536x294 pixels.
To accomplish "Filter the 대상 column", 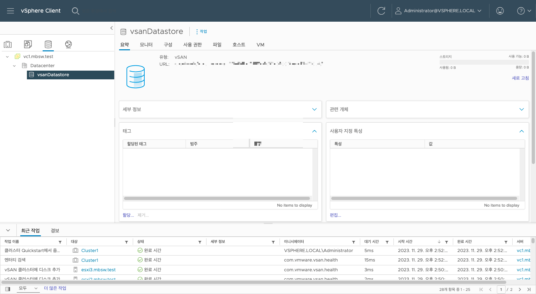I will [x=126, y=242].
